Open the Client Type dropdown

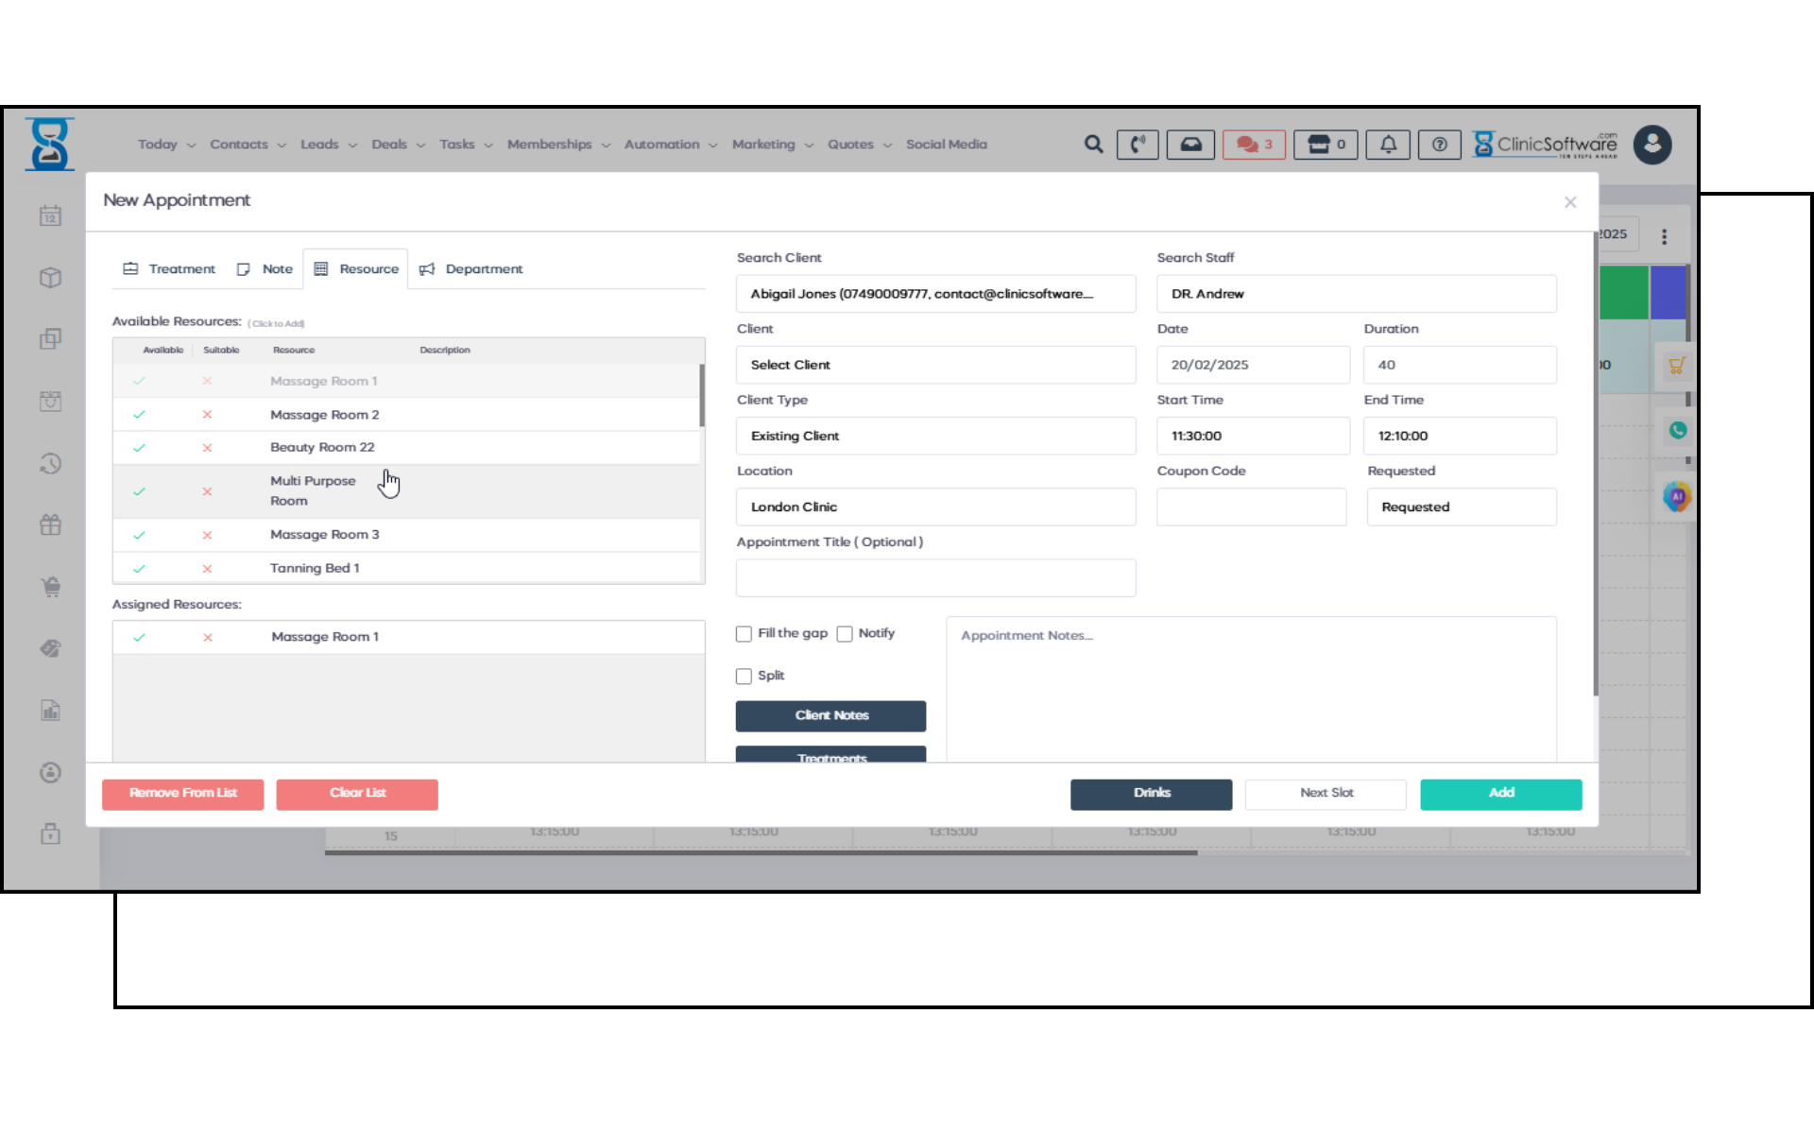[935, 436]
